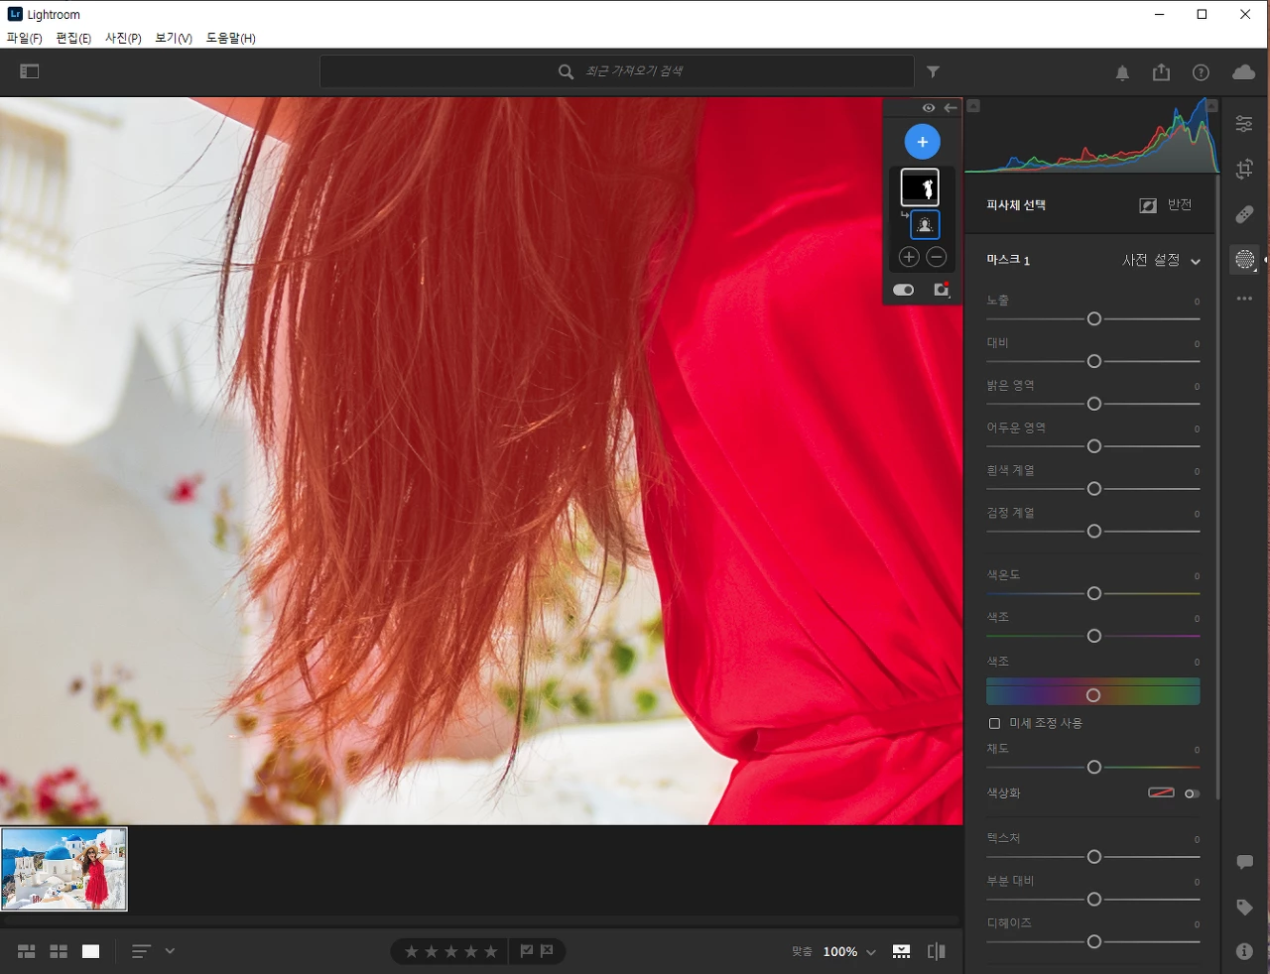Click the 노출 exposure slider handle

click(1094, 319)
